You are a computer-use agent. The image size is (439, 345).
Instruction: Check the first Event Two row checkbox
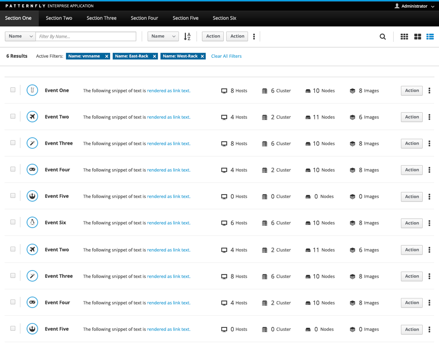pyautogui.click(x=13, y=116)
